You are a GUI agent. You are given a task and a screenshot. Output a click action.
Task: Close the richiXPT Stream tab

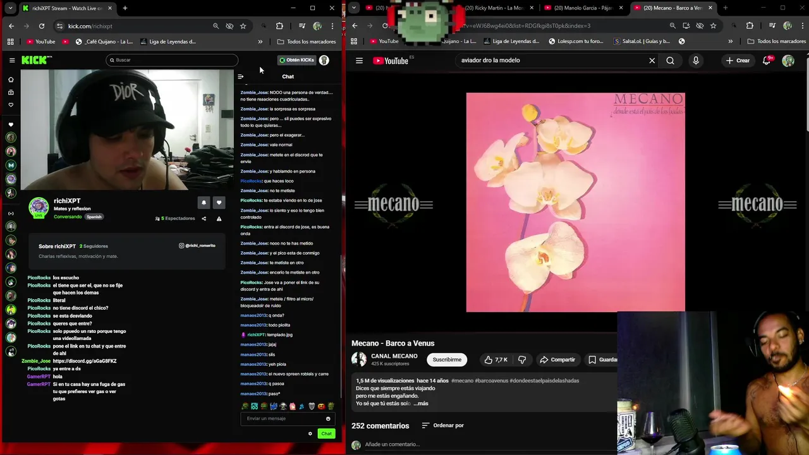click(x=110, y=8)
